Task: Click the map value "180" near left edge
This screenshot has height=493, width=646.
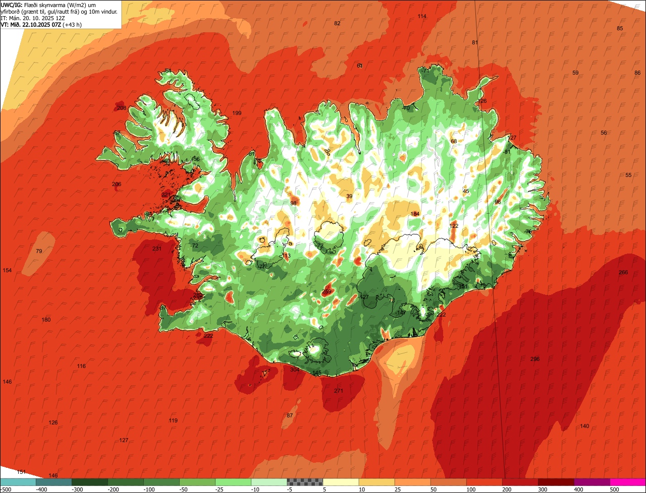Action: (x=46, y=320)
